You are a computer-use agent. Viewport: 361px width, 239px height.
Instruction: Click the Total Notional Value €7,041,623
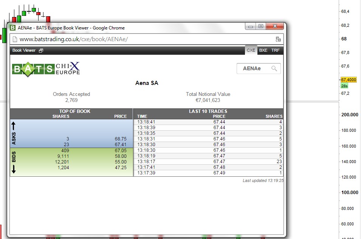[208, 100]
